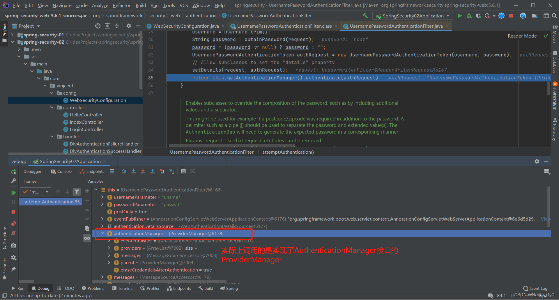Click the Drop Frame icon
The height and width of the screenshot is (300, 559).
pyautogui.click(x=162, y=171)
